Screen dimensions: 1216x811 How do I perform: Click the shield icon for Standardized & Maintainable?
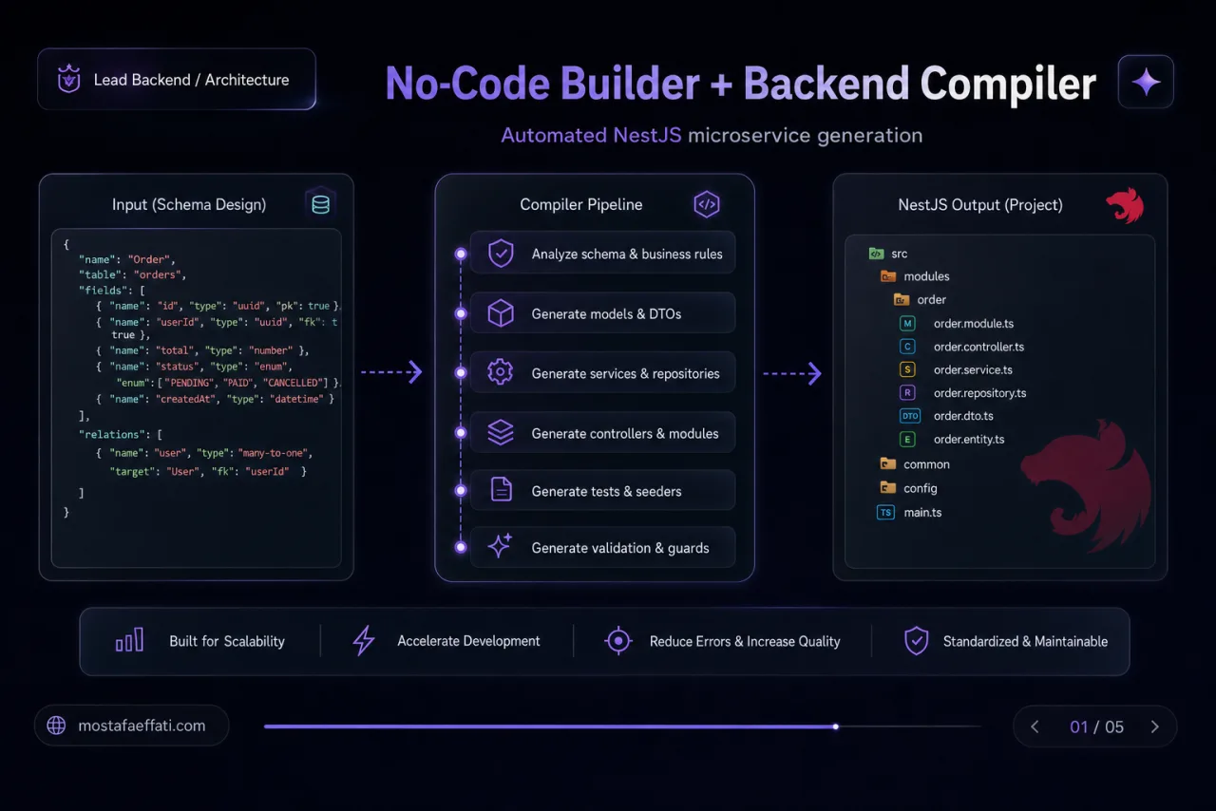[x=916, y=641]
